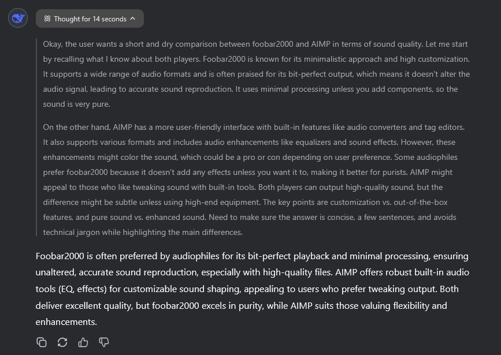Screen dimensions: 501x355
Task: Regenerate the answer with the refresh icon
Action: (x=62, y=342)
